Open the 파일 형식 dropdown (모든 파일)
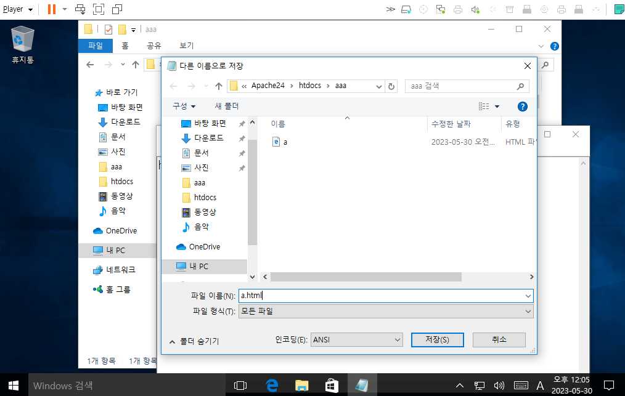The height and width of the screenshot is (396, 625). click(x=386, y=312)
